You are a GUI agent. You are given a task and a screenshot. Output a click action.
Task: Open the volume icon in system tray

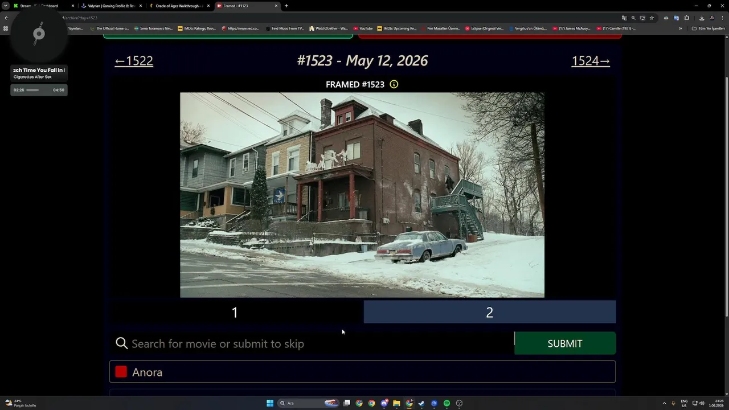click(702, 403)
